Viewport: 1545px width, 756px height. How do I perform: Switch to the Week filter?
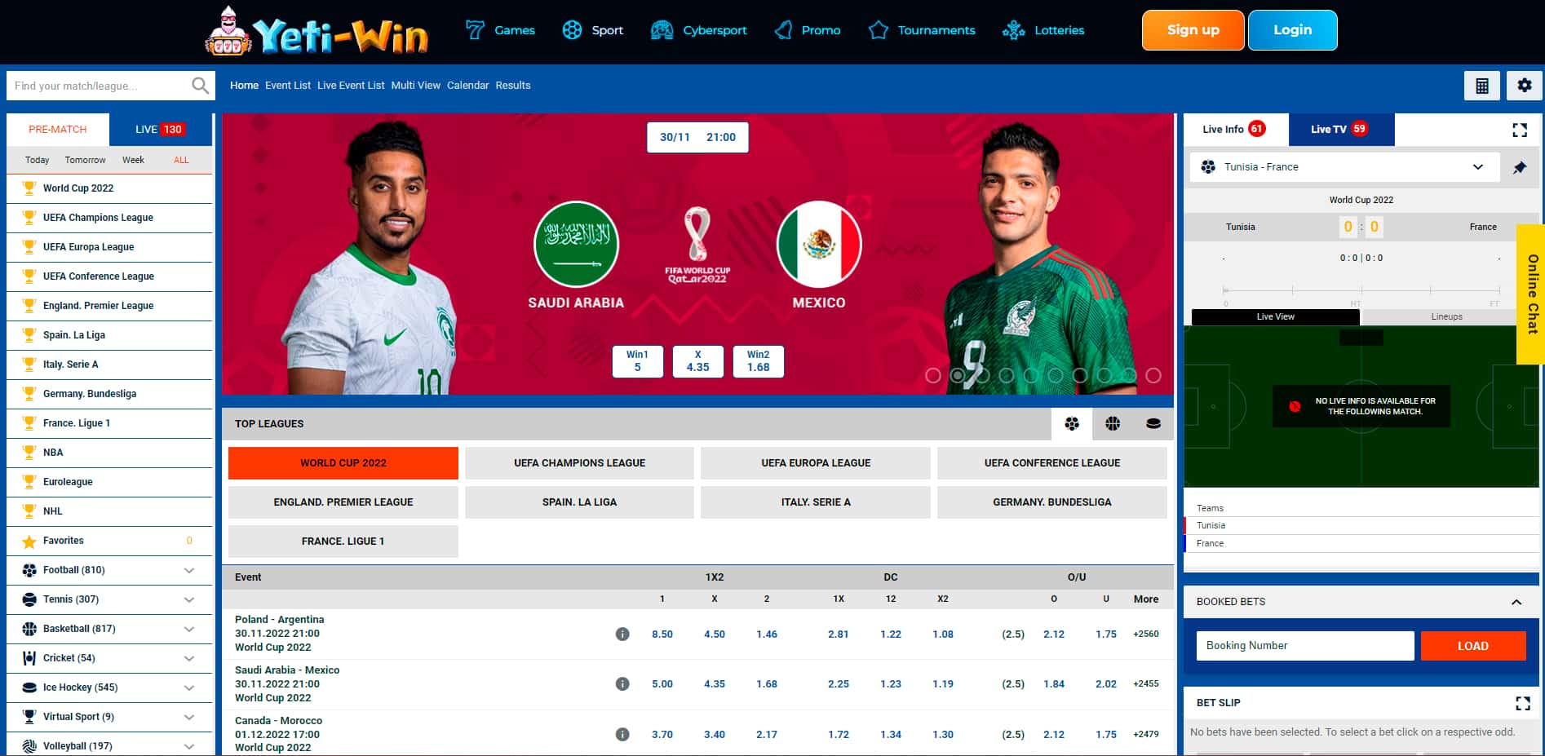click(133, 160)
